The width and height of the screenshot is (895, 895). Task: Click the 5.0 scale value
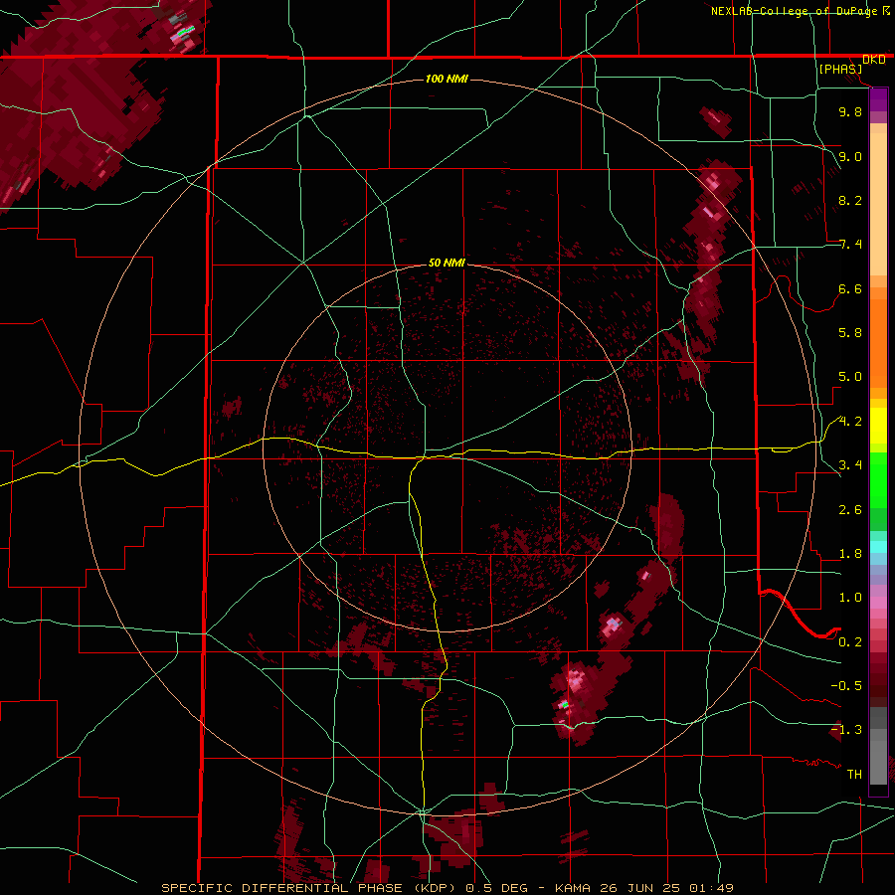[850, 377]
